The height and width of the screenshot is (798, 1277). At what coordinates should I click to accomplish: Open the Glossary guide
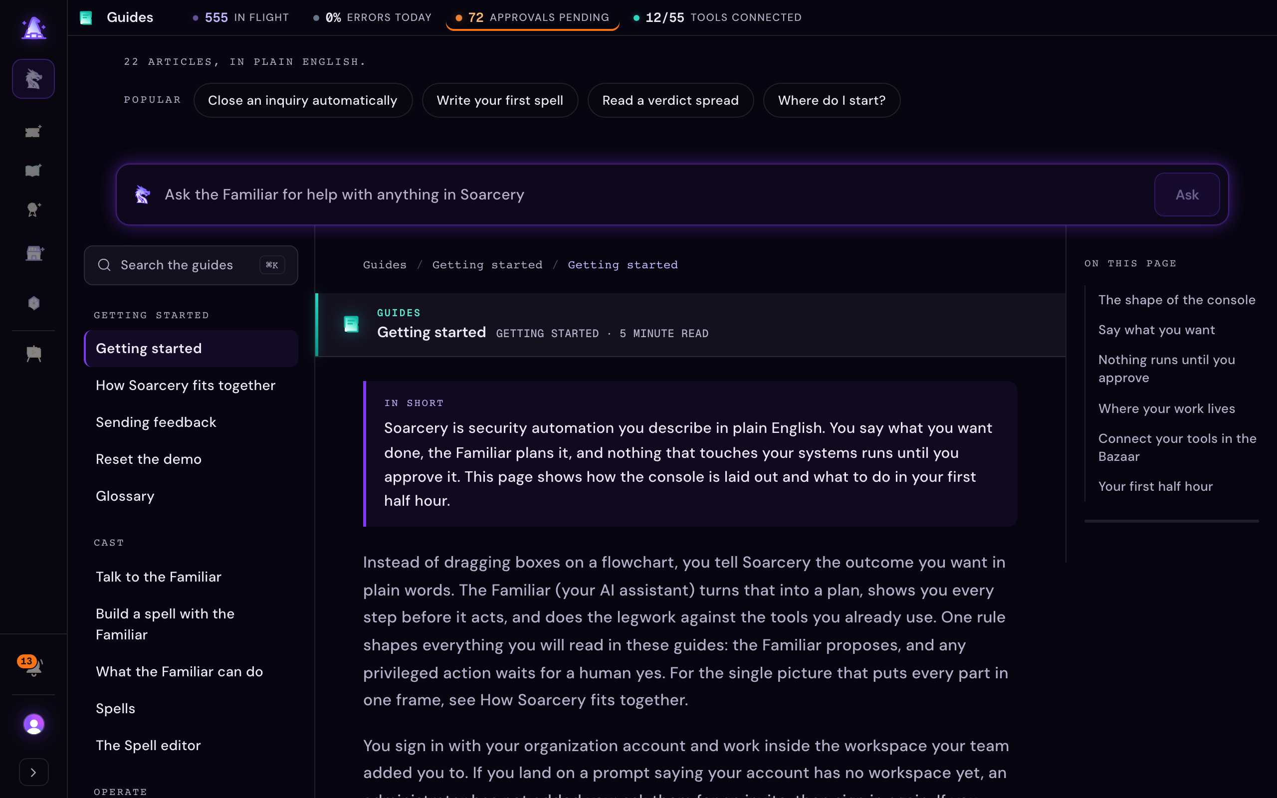191,496
